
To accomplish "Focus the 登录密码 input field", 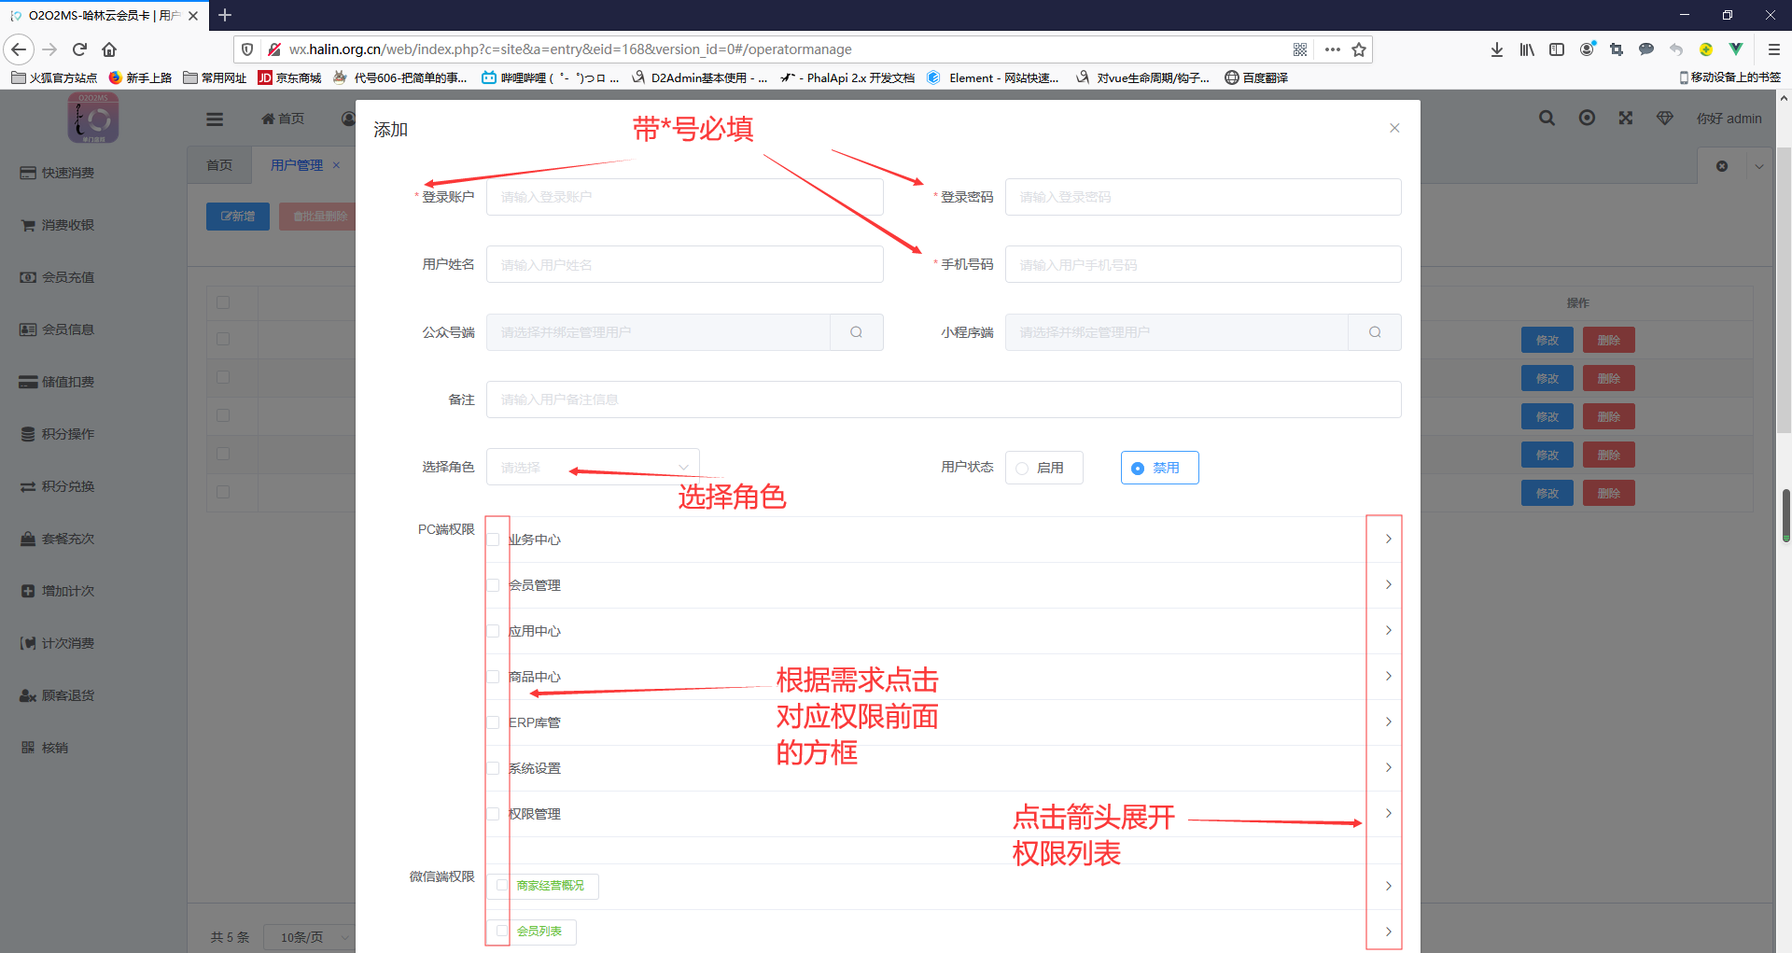I will [1203, 197].
